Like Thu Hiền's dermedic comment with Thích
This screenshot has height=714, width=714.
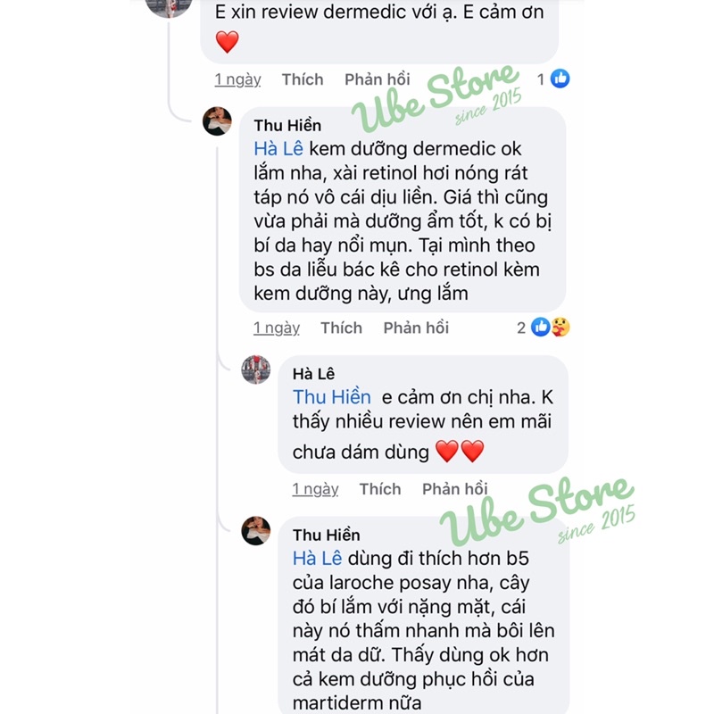point(341,328)
